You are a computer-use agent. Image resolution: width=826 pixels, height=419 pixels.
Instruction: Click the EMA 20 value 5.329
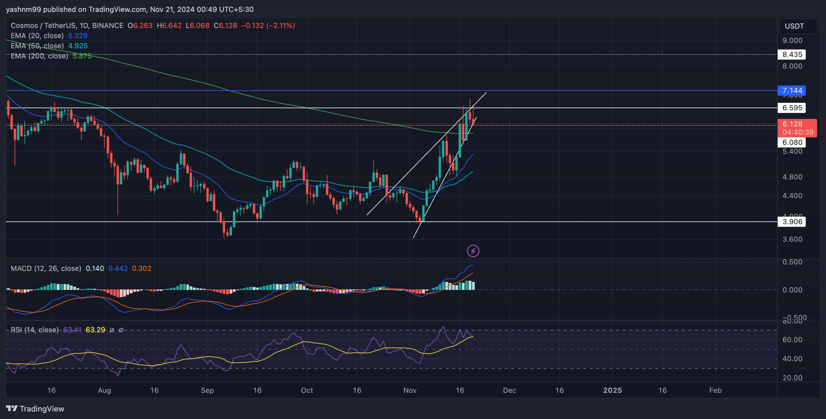[x=78, y=35]
